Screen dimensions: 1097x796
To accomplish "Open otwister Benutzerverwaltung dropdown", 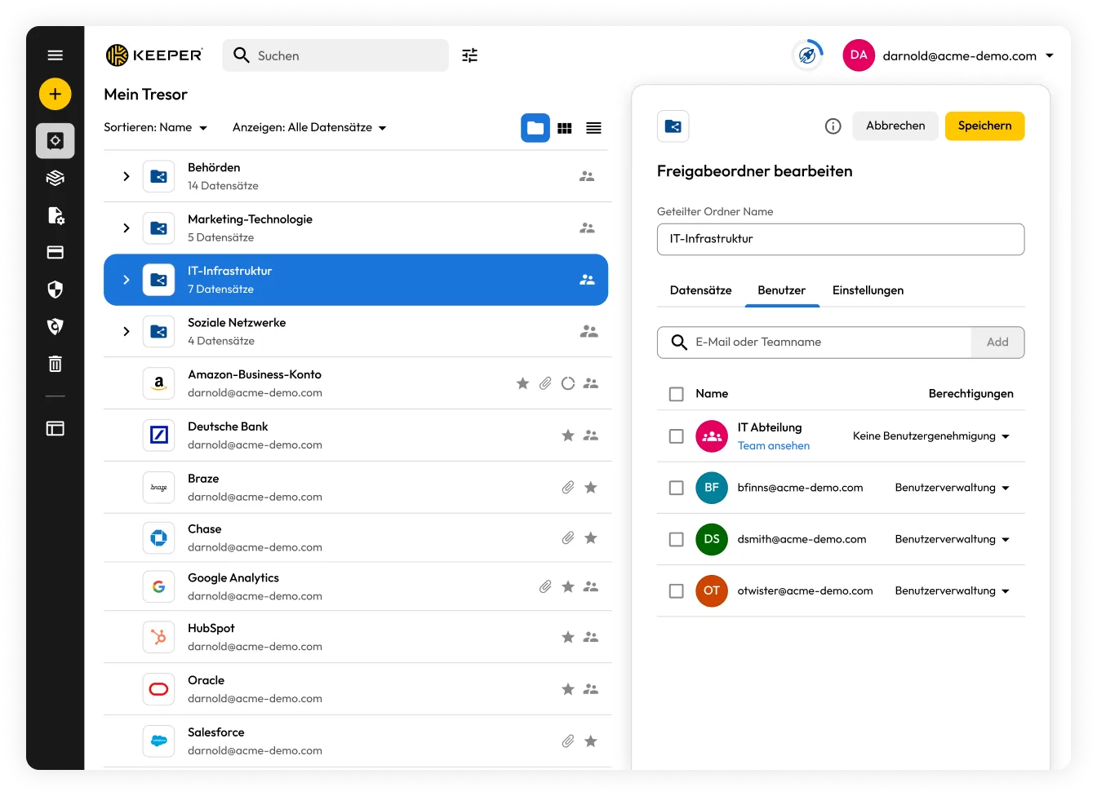I will pyautogui.click(x=953, y=590).
